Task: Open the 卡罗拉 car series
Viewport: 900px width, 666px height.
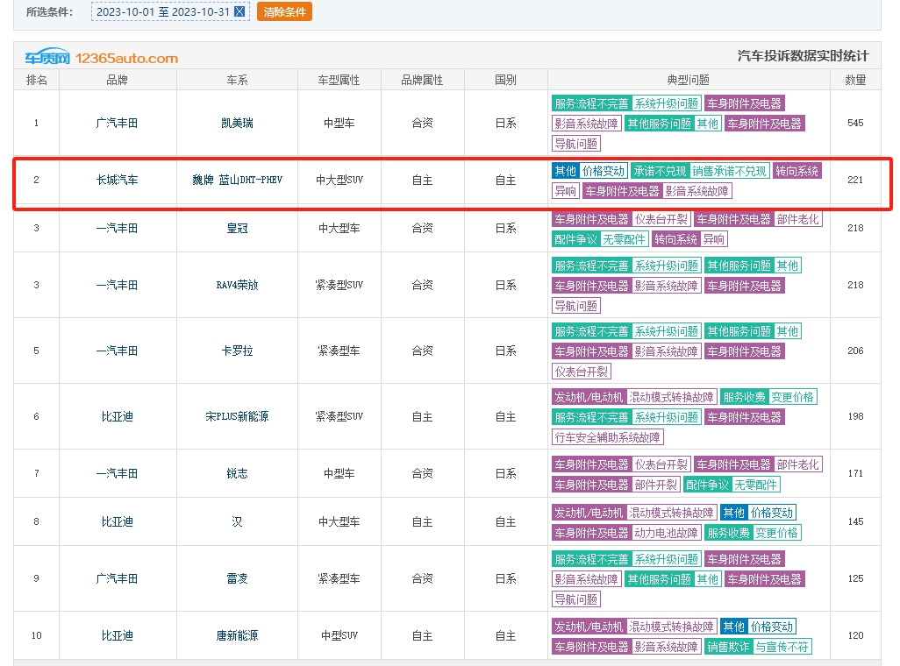Action: pos(237,351)
